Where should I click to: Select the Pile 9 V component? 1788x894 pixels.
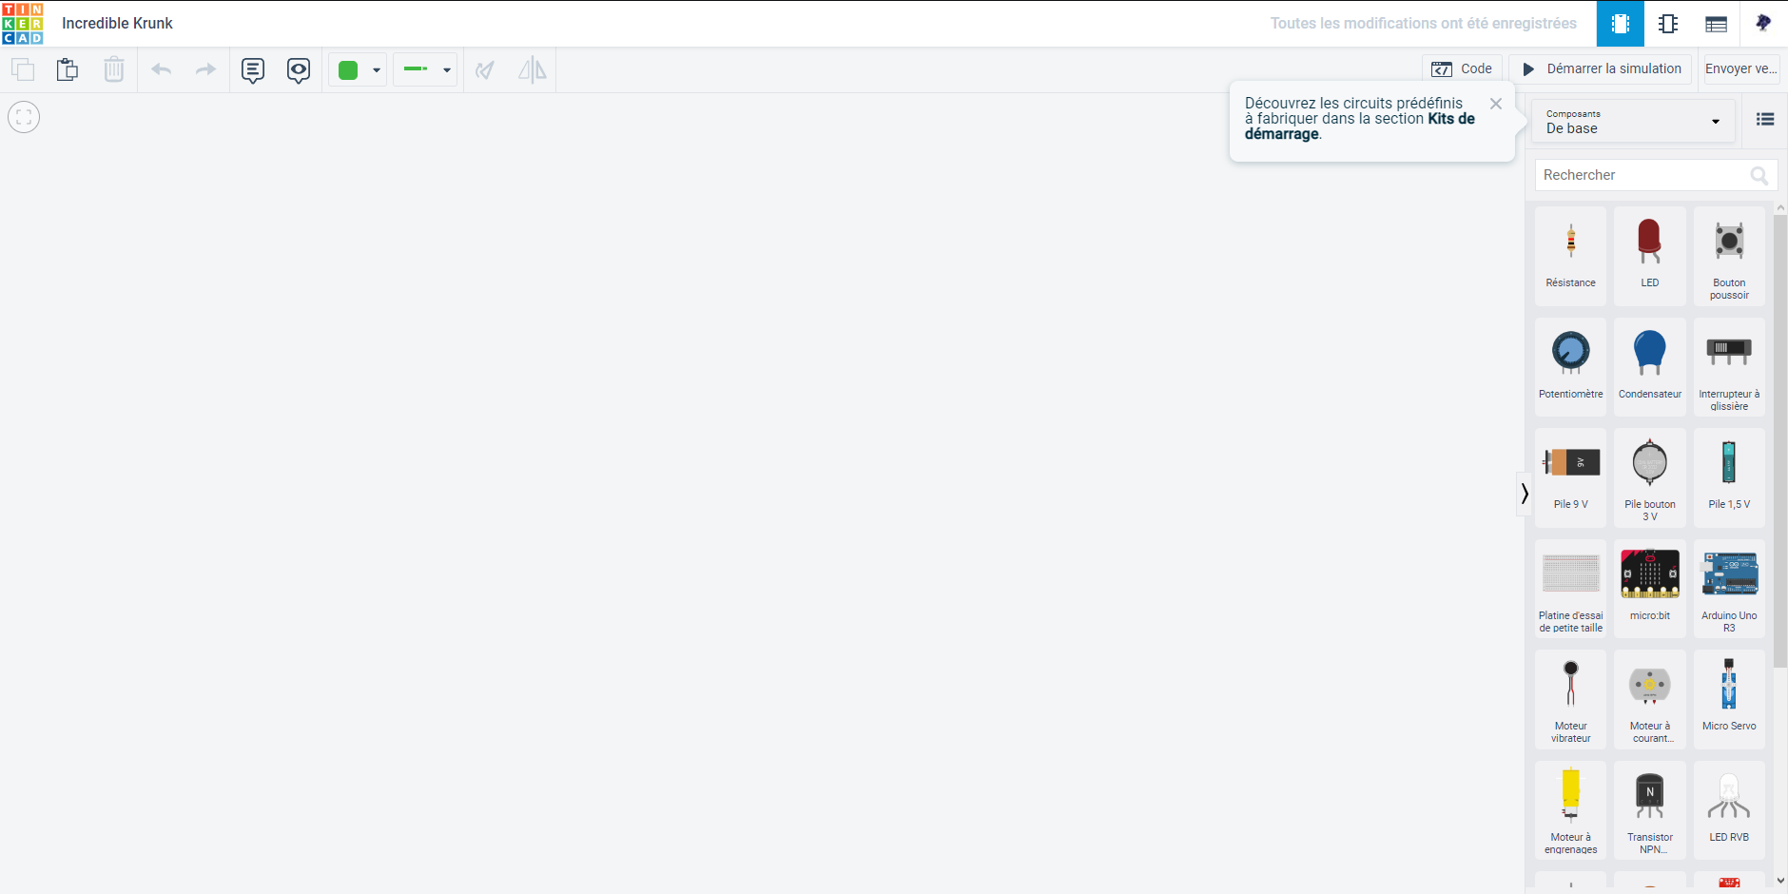coord(1571,478)
